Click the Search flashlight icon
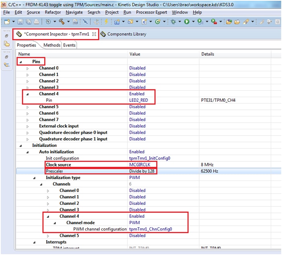The width and height of the screenshot is (282, 255). (x=246, y=22)
